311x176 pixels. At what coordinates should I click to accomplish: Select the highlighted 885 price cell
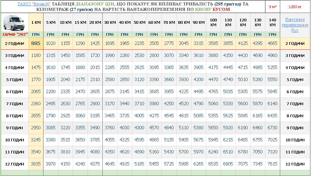(36, 43)
